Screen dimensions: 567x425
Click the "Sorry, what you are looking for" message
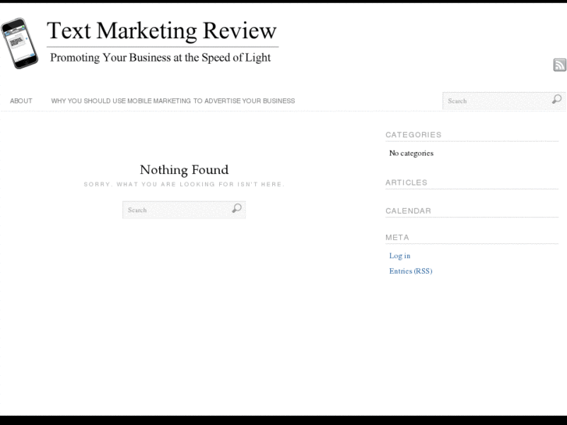point(184,184)
